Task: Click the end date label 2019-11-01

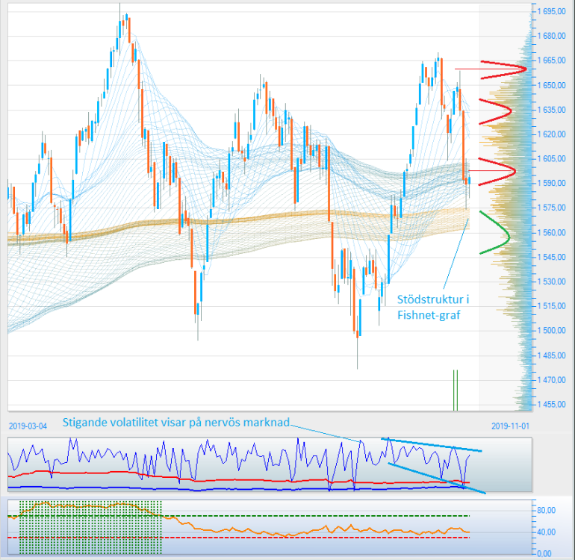Action: tap(511, 426)
